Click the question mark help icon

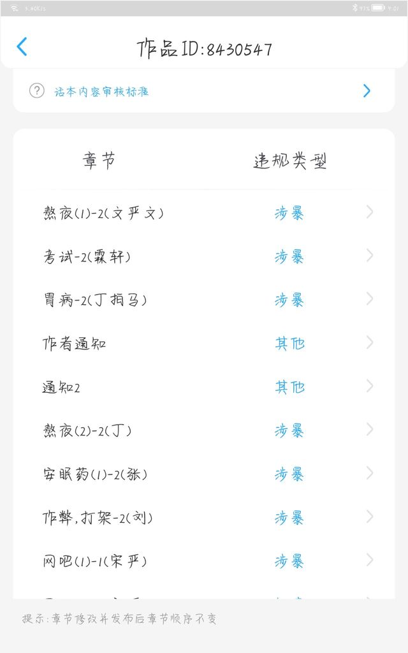[x=37, y=91]
